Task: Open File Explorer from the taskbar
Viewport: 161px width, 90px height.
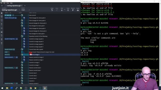Action: pos(7,88)
